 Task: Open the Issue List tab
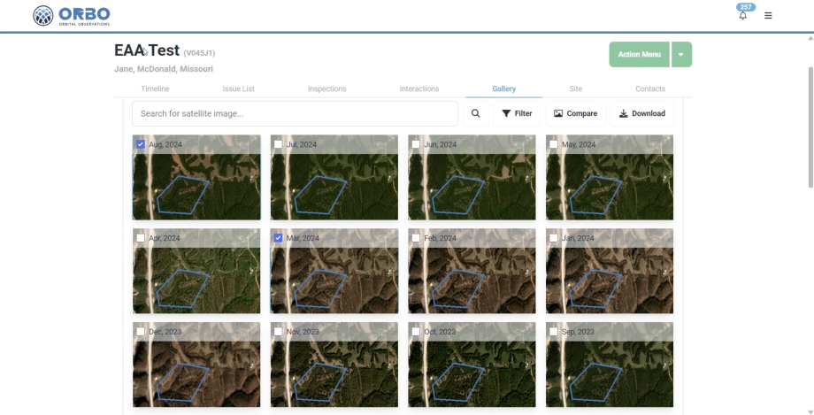point(238,88)
